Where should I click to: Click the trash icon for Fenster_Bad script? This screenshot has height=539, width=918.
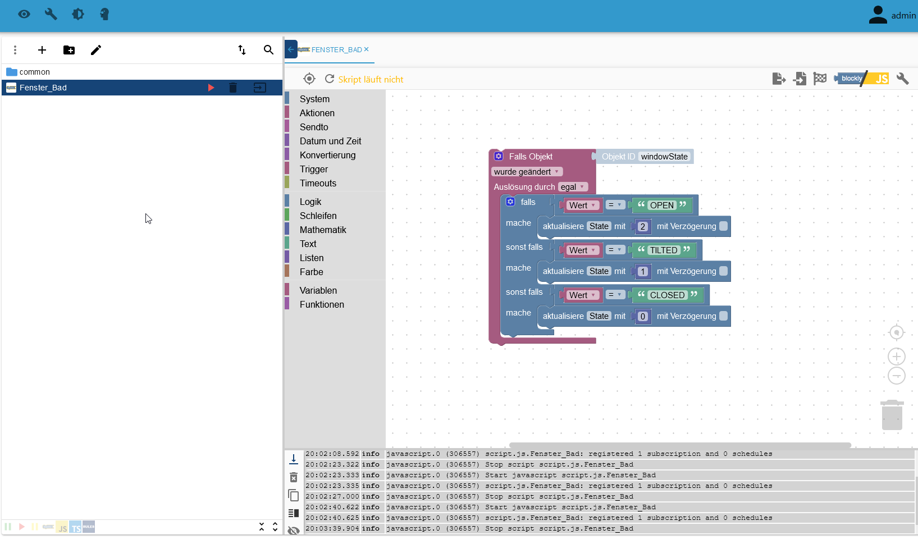pyautogui.click(x=233, y=88)
